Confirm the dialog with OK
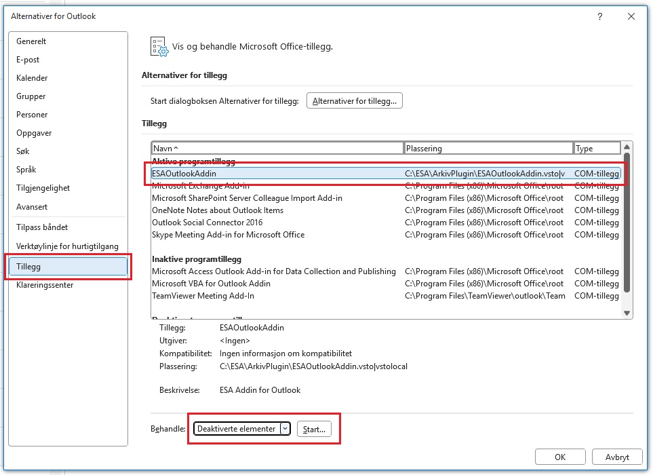The height and width of the screenshot is (475, 653). point(560,457)
